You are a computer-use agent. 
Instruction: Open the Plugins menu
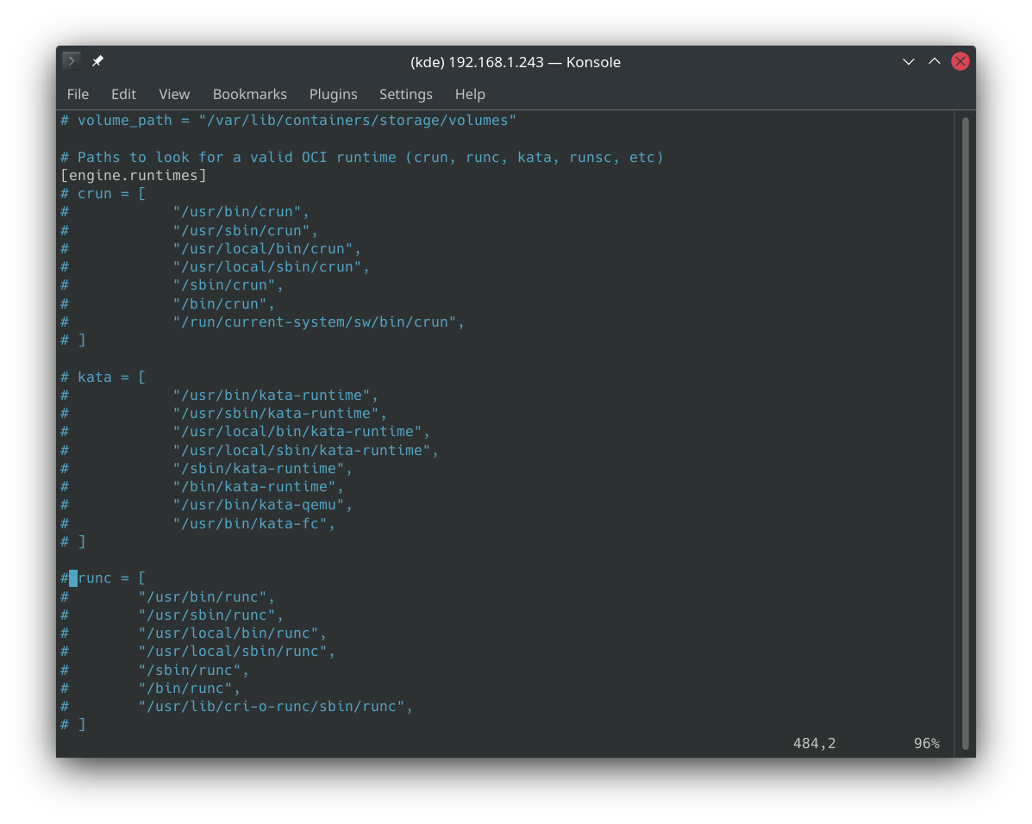[333, 94]
